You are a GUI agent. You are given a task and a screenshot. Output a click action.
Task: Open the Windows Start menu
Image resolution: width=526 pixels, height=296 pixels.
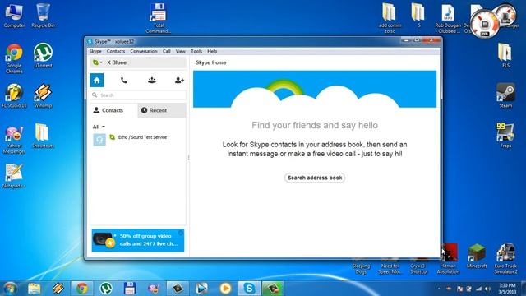point(10,289)
